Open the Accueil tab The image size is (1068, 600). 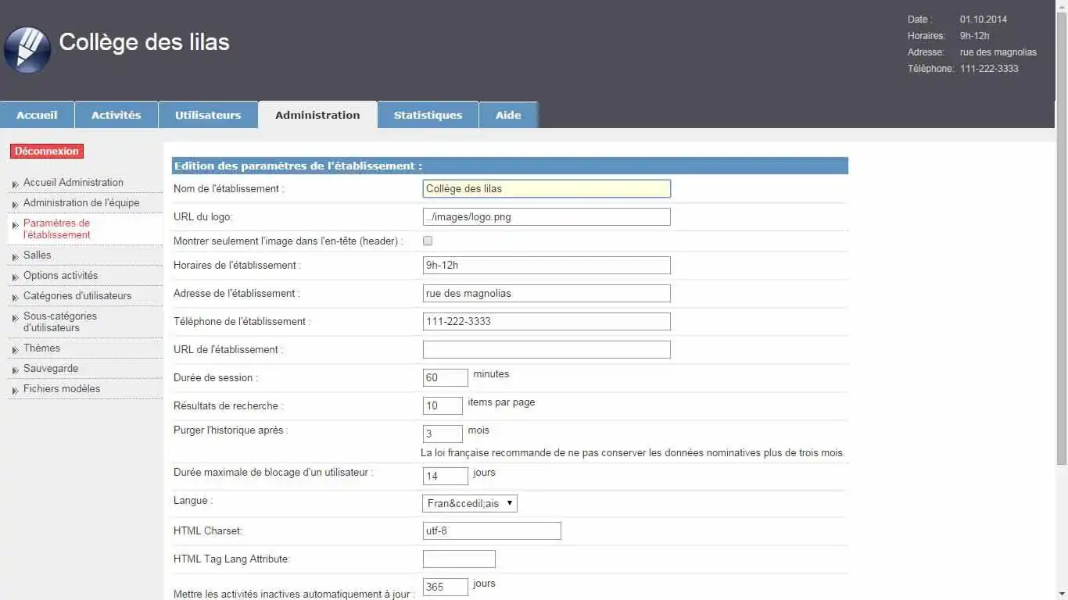click(x=37, y=115)
